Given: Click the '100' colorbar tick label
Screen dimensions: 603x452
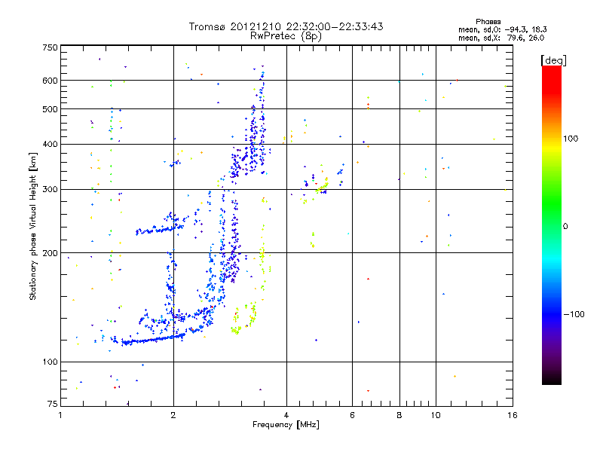Looking at the screenshot, I should coord(571,139).
